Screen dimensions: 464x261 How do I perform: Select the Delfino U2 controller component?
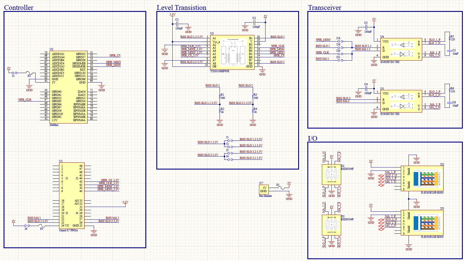[x=68, y=87]
